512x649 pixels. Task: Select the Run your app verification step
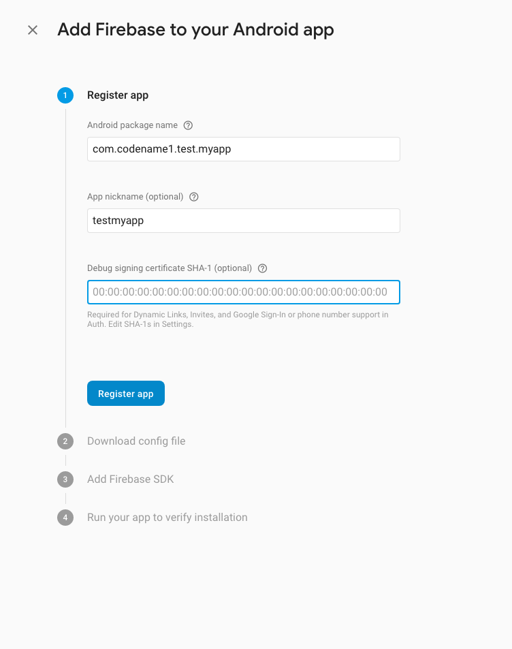click(x=167, y=518)
